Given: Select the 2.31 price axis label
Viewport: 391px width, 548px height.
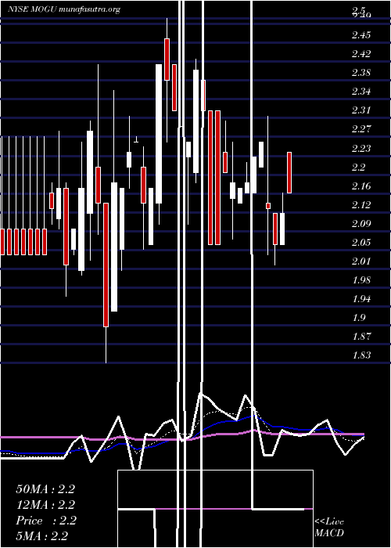Looking at the screenshot, I should (x=361, y=110).
